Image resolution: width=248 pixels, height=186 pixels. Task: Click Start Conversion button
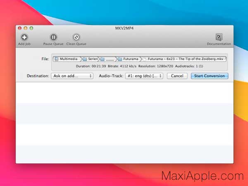coord(210,76)
